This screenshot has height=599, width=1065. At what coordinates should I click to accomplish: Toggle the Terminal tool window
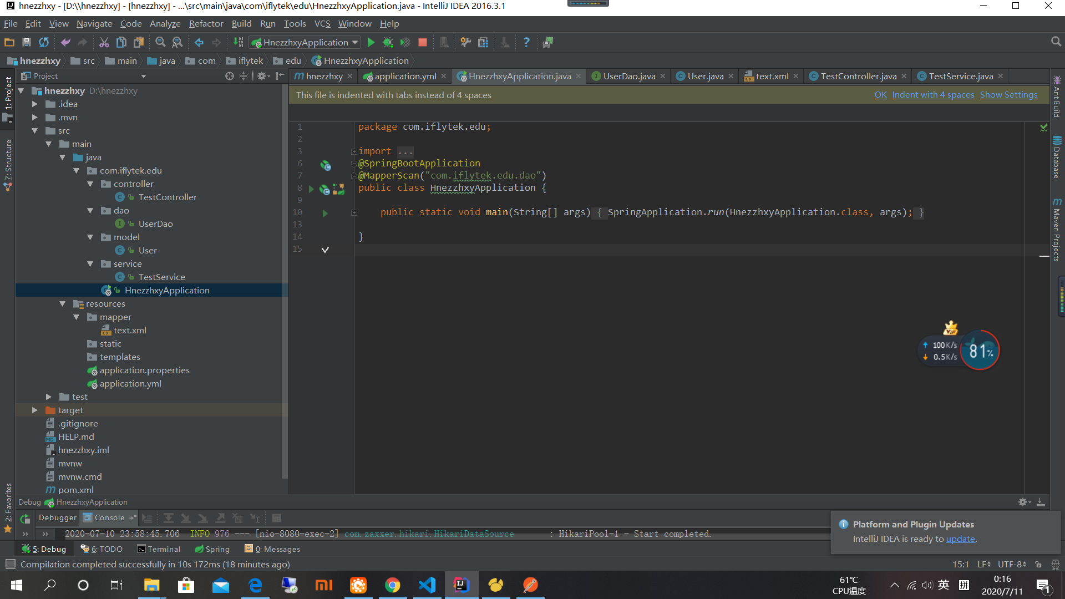(159, 549)
